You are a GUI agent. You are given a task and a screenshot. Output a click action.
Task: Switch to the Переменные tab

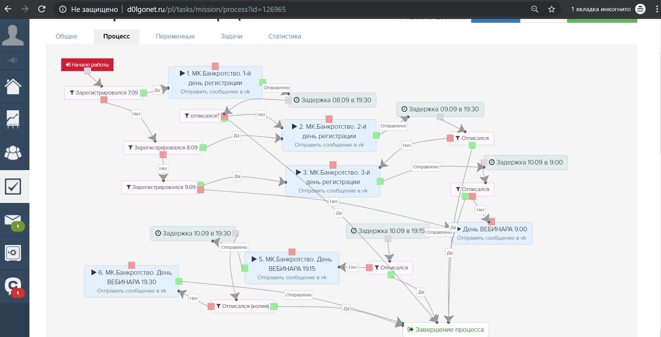pos(175,36)
